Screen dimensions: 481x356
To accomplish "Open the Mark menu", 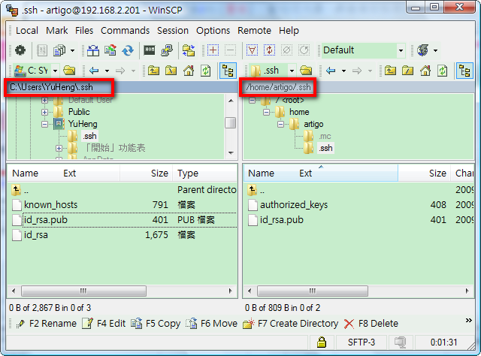I will click(x=57, y=31).
